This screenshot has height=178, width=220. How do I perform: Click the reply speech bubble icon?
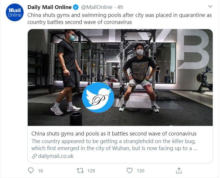(31, 170)
